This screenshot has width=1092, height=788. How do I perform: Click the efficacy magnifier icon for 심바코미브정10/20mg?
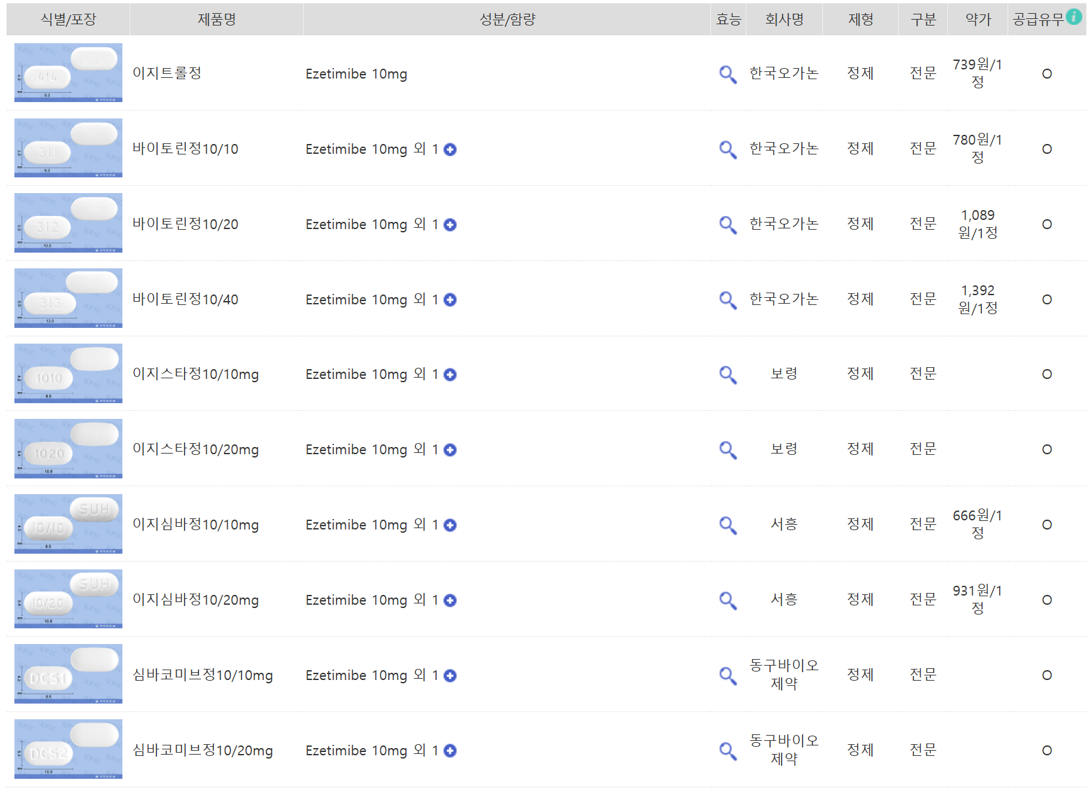(x=728, y=751)
